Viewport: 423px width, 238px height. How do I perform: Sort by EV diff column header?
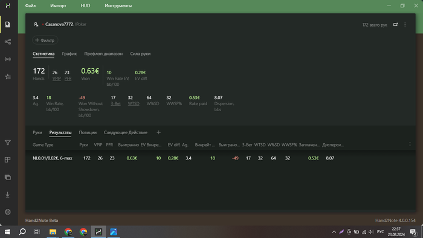pos(174,145)
